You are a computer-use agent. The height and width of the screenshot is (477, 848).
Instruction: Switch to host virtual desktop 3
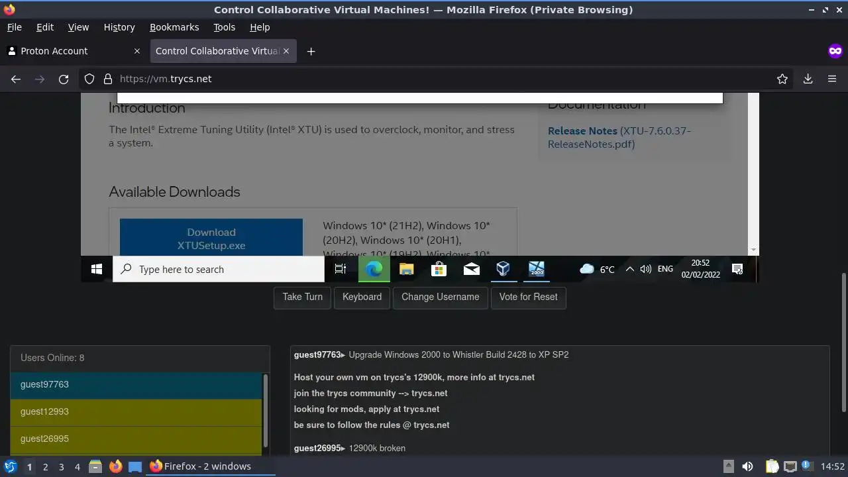61,466
